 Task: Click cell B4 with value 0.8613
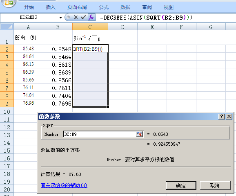[x=58, y=64]
